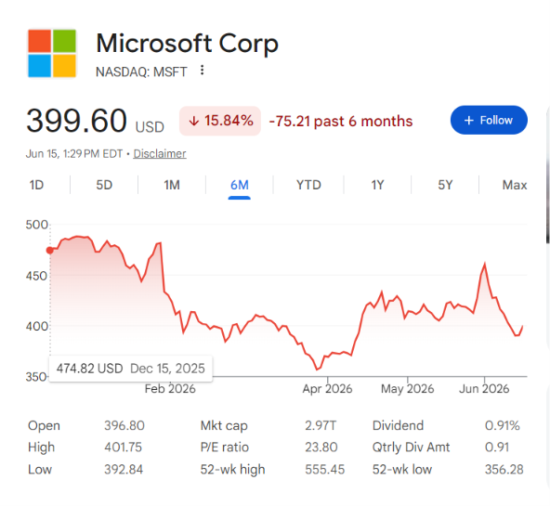The image size is (550, 506).
Task: Click the Microsoft Corp title
Action: (x=188, y=44)
